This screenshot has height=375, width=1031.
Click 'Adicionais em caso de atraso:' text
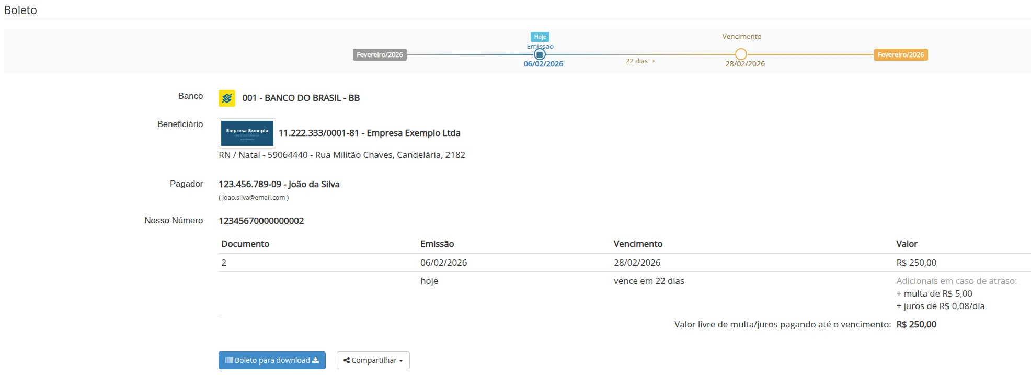(x=957, y=281)
